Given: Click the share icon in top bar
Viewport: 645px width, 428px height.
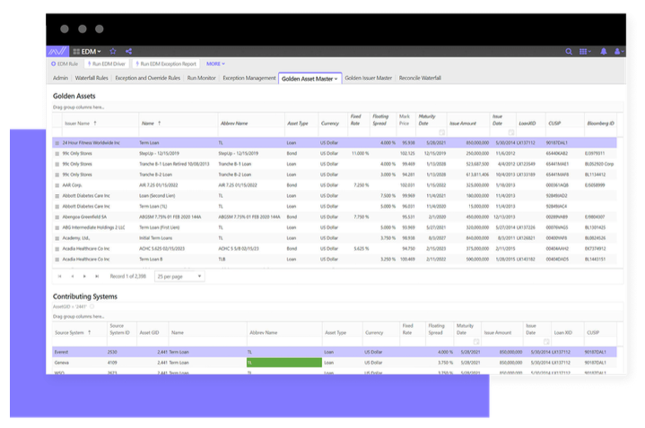Looking at the screenshot, I should pos(128,51).
